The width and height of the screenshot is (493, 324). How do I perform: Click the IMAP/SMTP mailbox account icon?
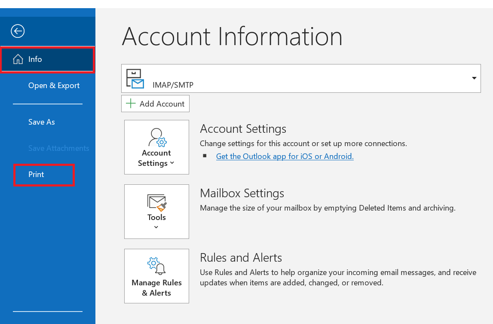coord(135,79)
